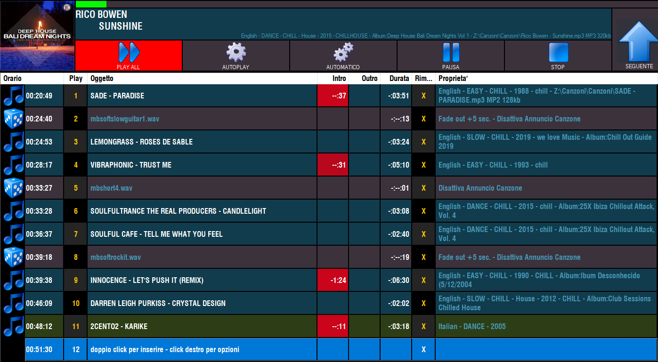Remove mbsoftrockit.wav using its X
This screenshot has height=362, width=658.
[x=423, y=257]
